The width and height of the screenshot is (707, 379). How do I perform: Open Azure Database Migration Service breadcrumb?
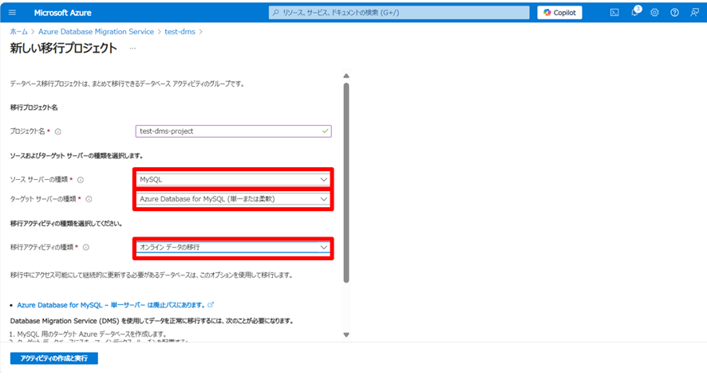click(96, 31)
